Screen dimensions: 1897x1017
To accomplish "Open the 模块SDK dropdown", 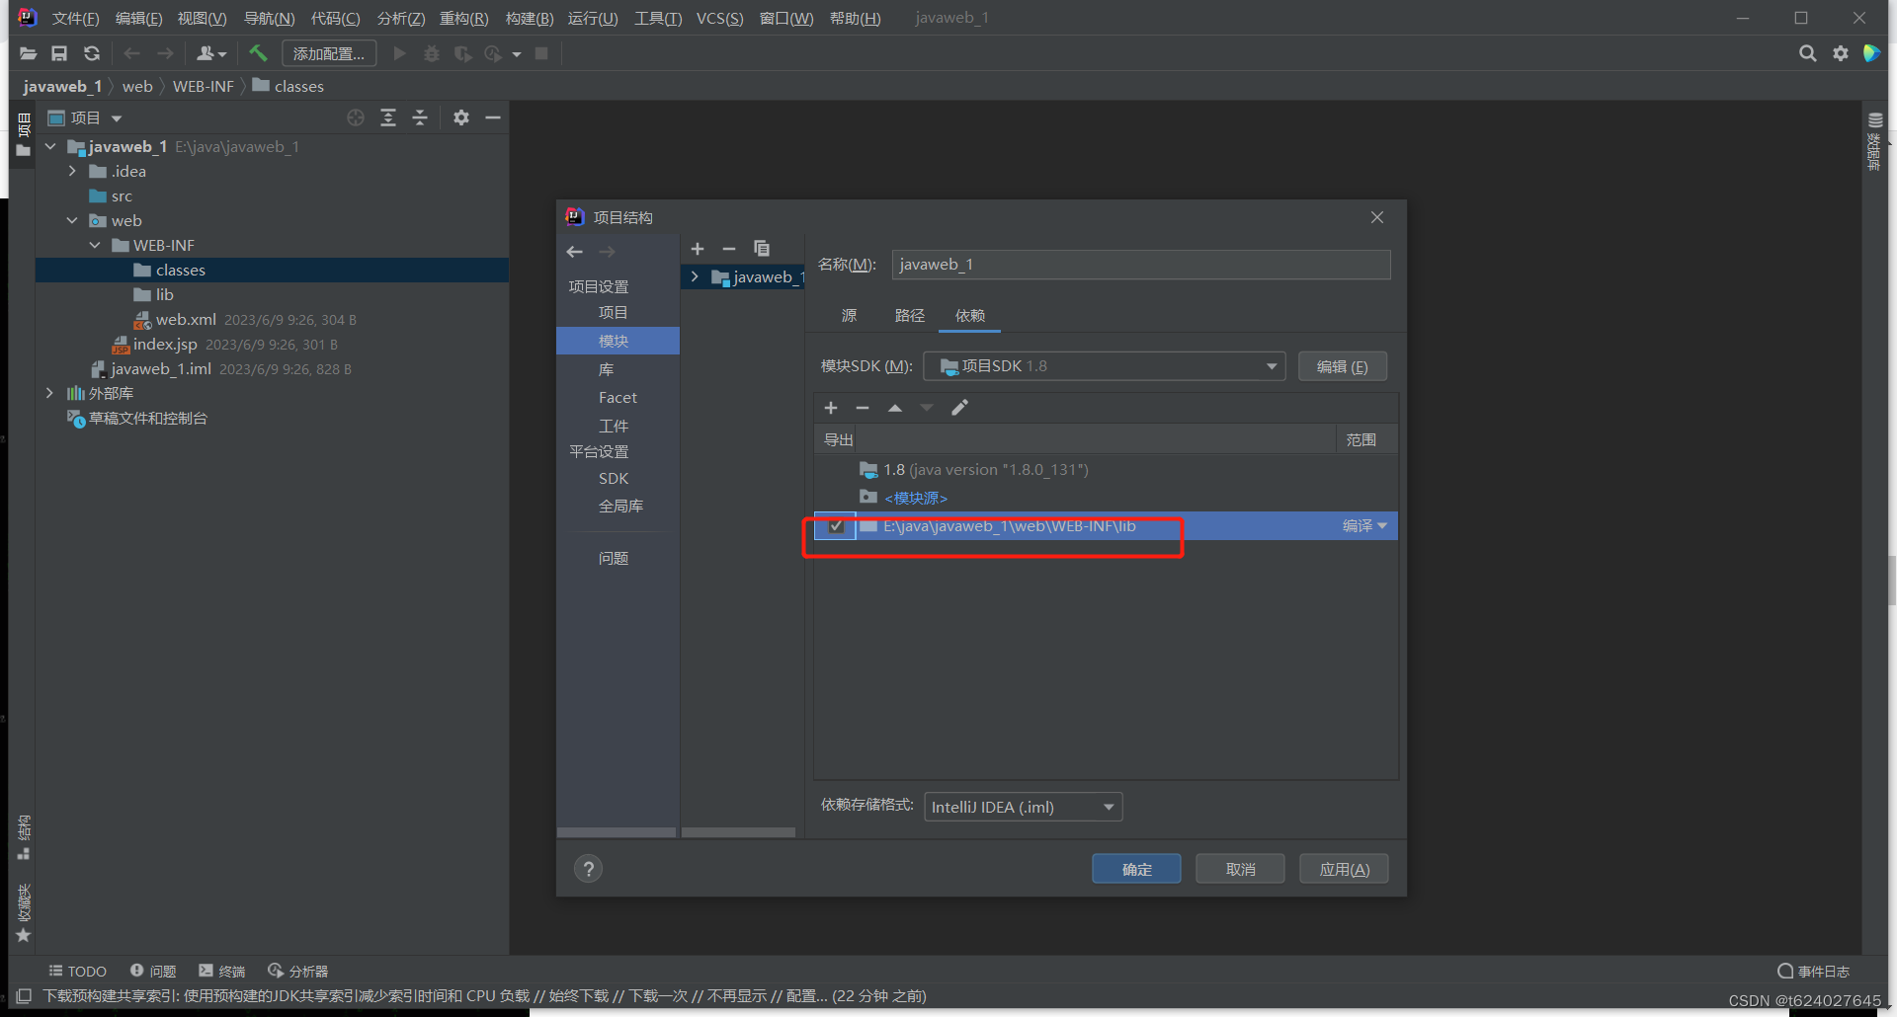I will pyautogui.click(x=1105, y=366).
